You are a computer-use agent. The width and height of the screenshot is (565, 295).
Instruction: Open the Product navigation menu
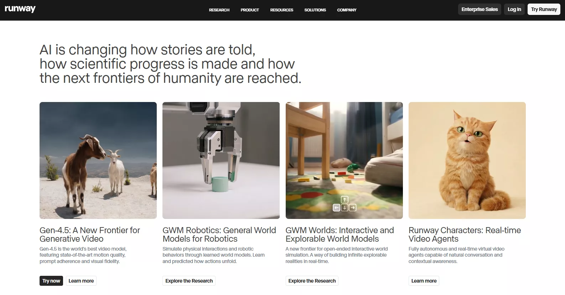pyautogui.click(x=250, y=10)
